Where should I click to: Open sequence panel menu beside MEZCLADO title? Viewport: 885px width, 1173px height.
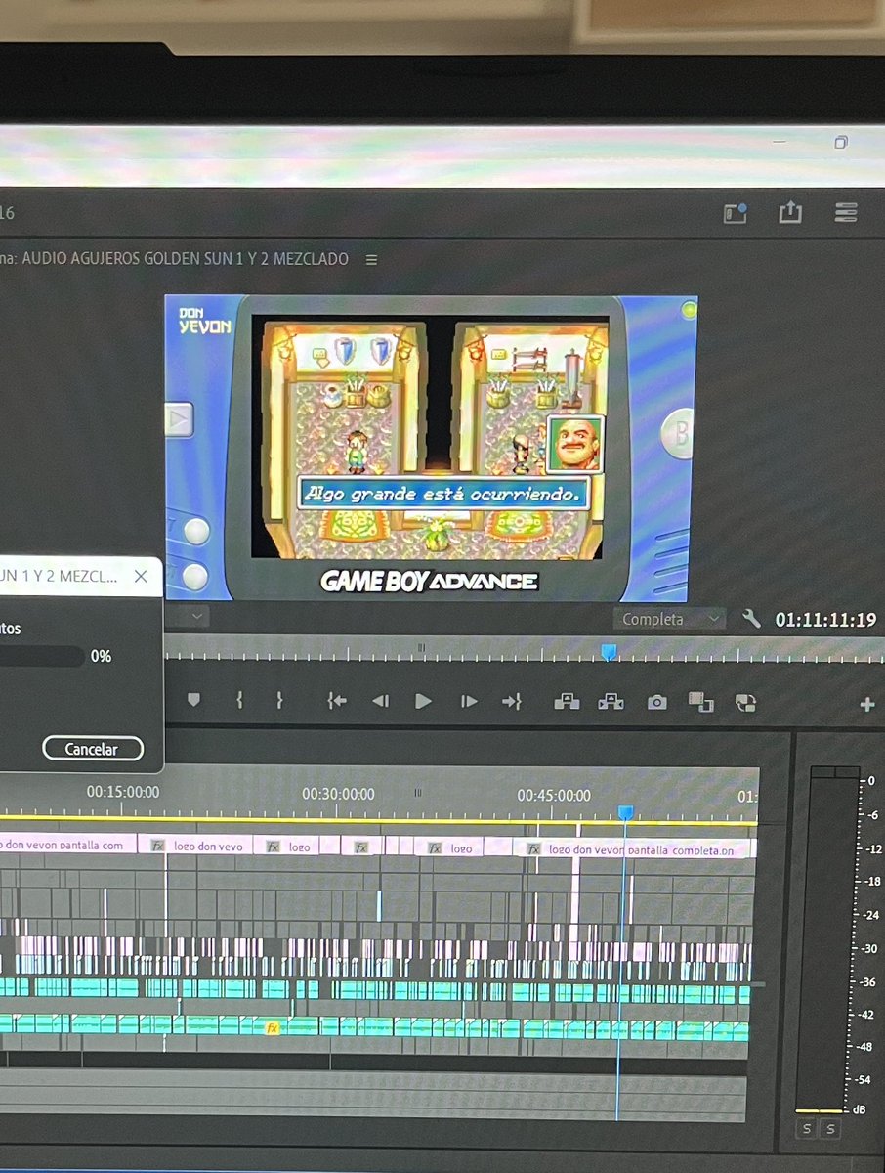tap(371, 260)
